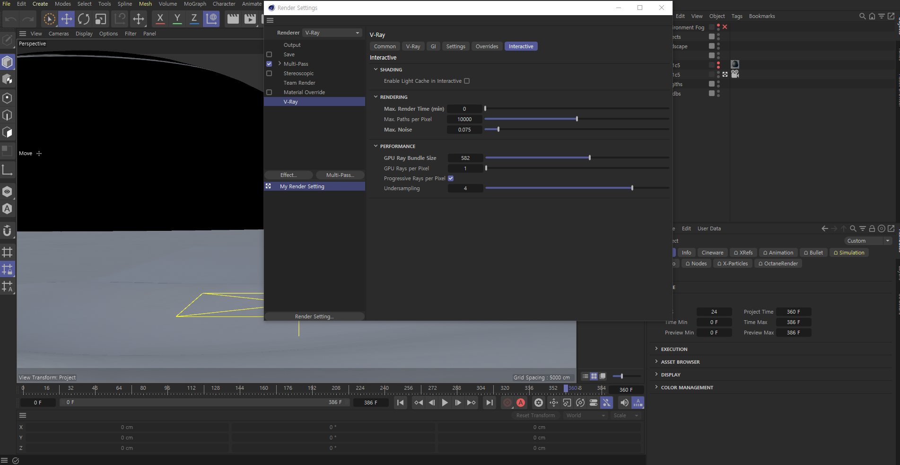Open MoGraph menu
The image size is (900, 465).
pos(195,4)
